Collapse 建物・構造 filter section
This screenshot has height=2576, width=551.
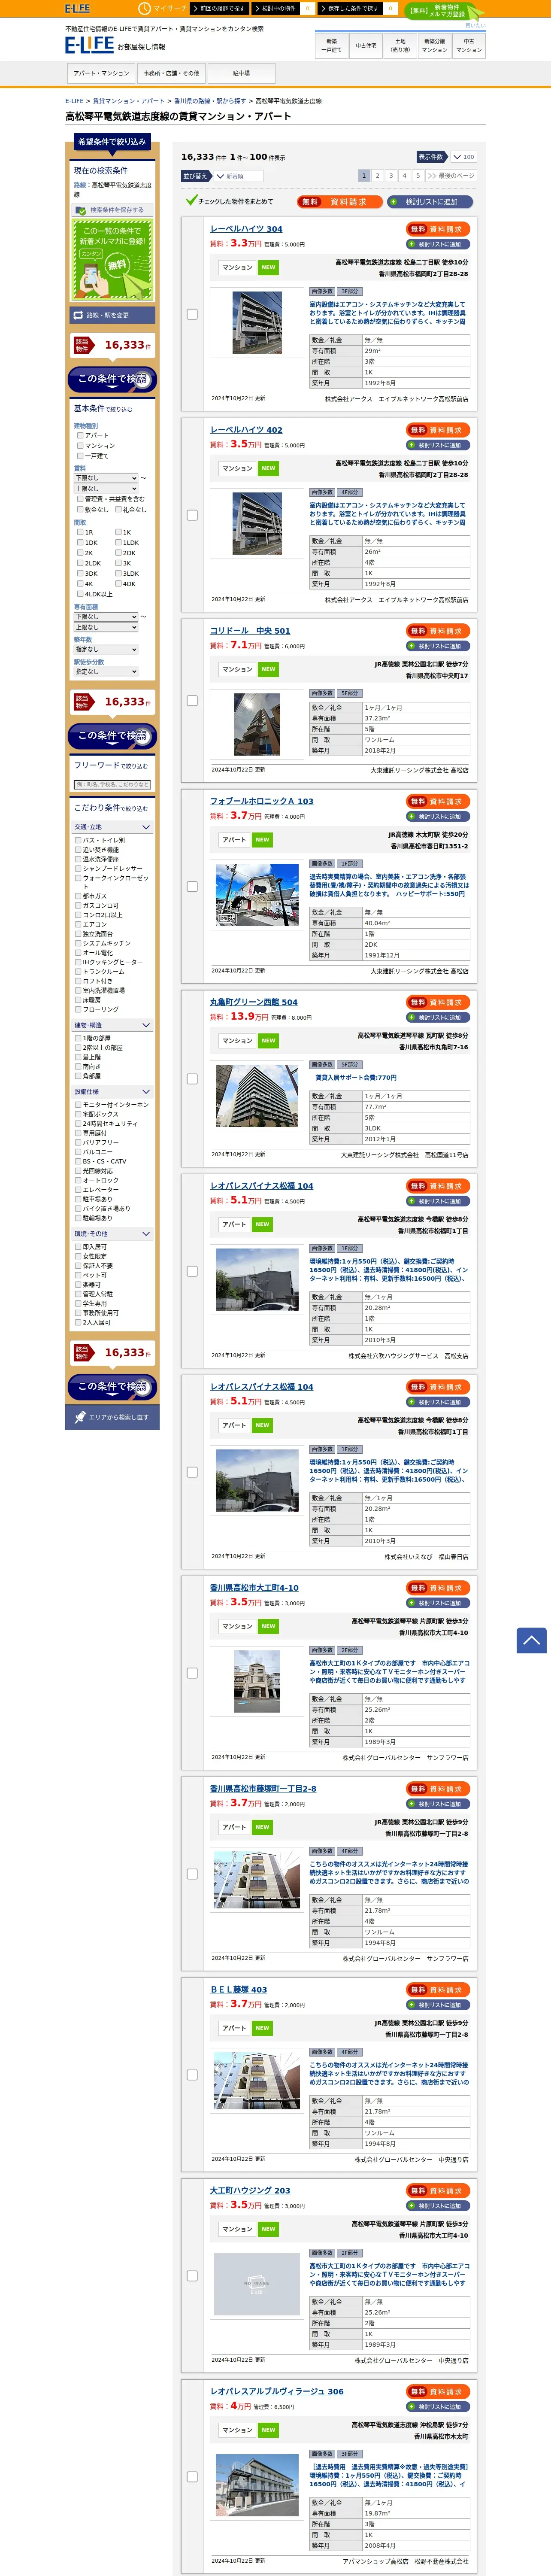point(112,1025)
